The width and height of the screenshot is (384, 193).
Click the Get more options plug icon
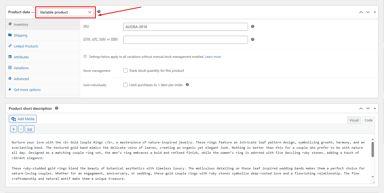(10, 89)
